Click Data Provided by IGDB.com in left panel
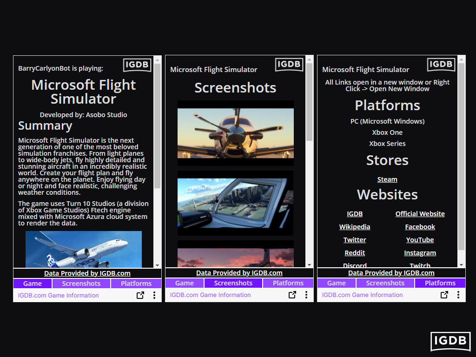Viewport: 476px width, 357px height. click(x=87, y=273)
